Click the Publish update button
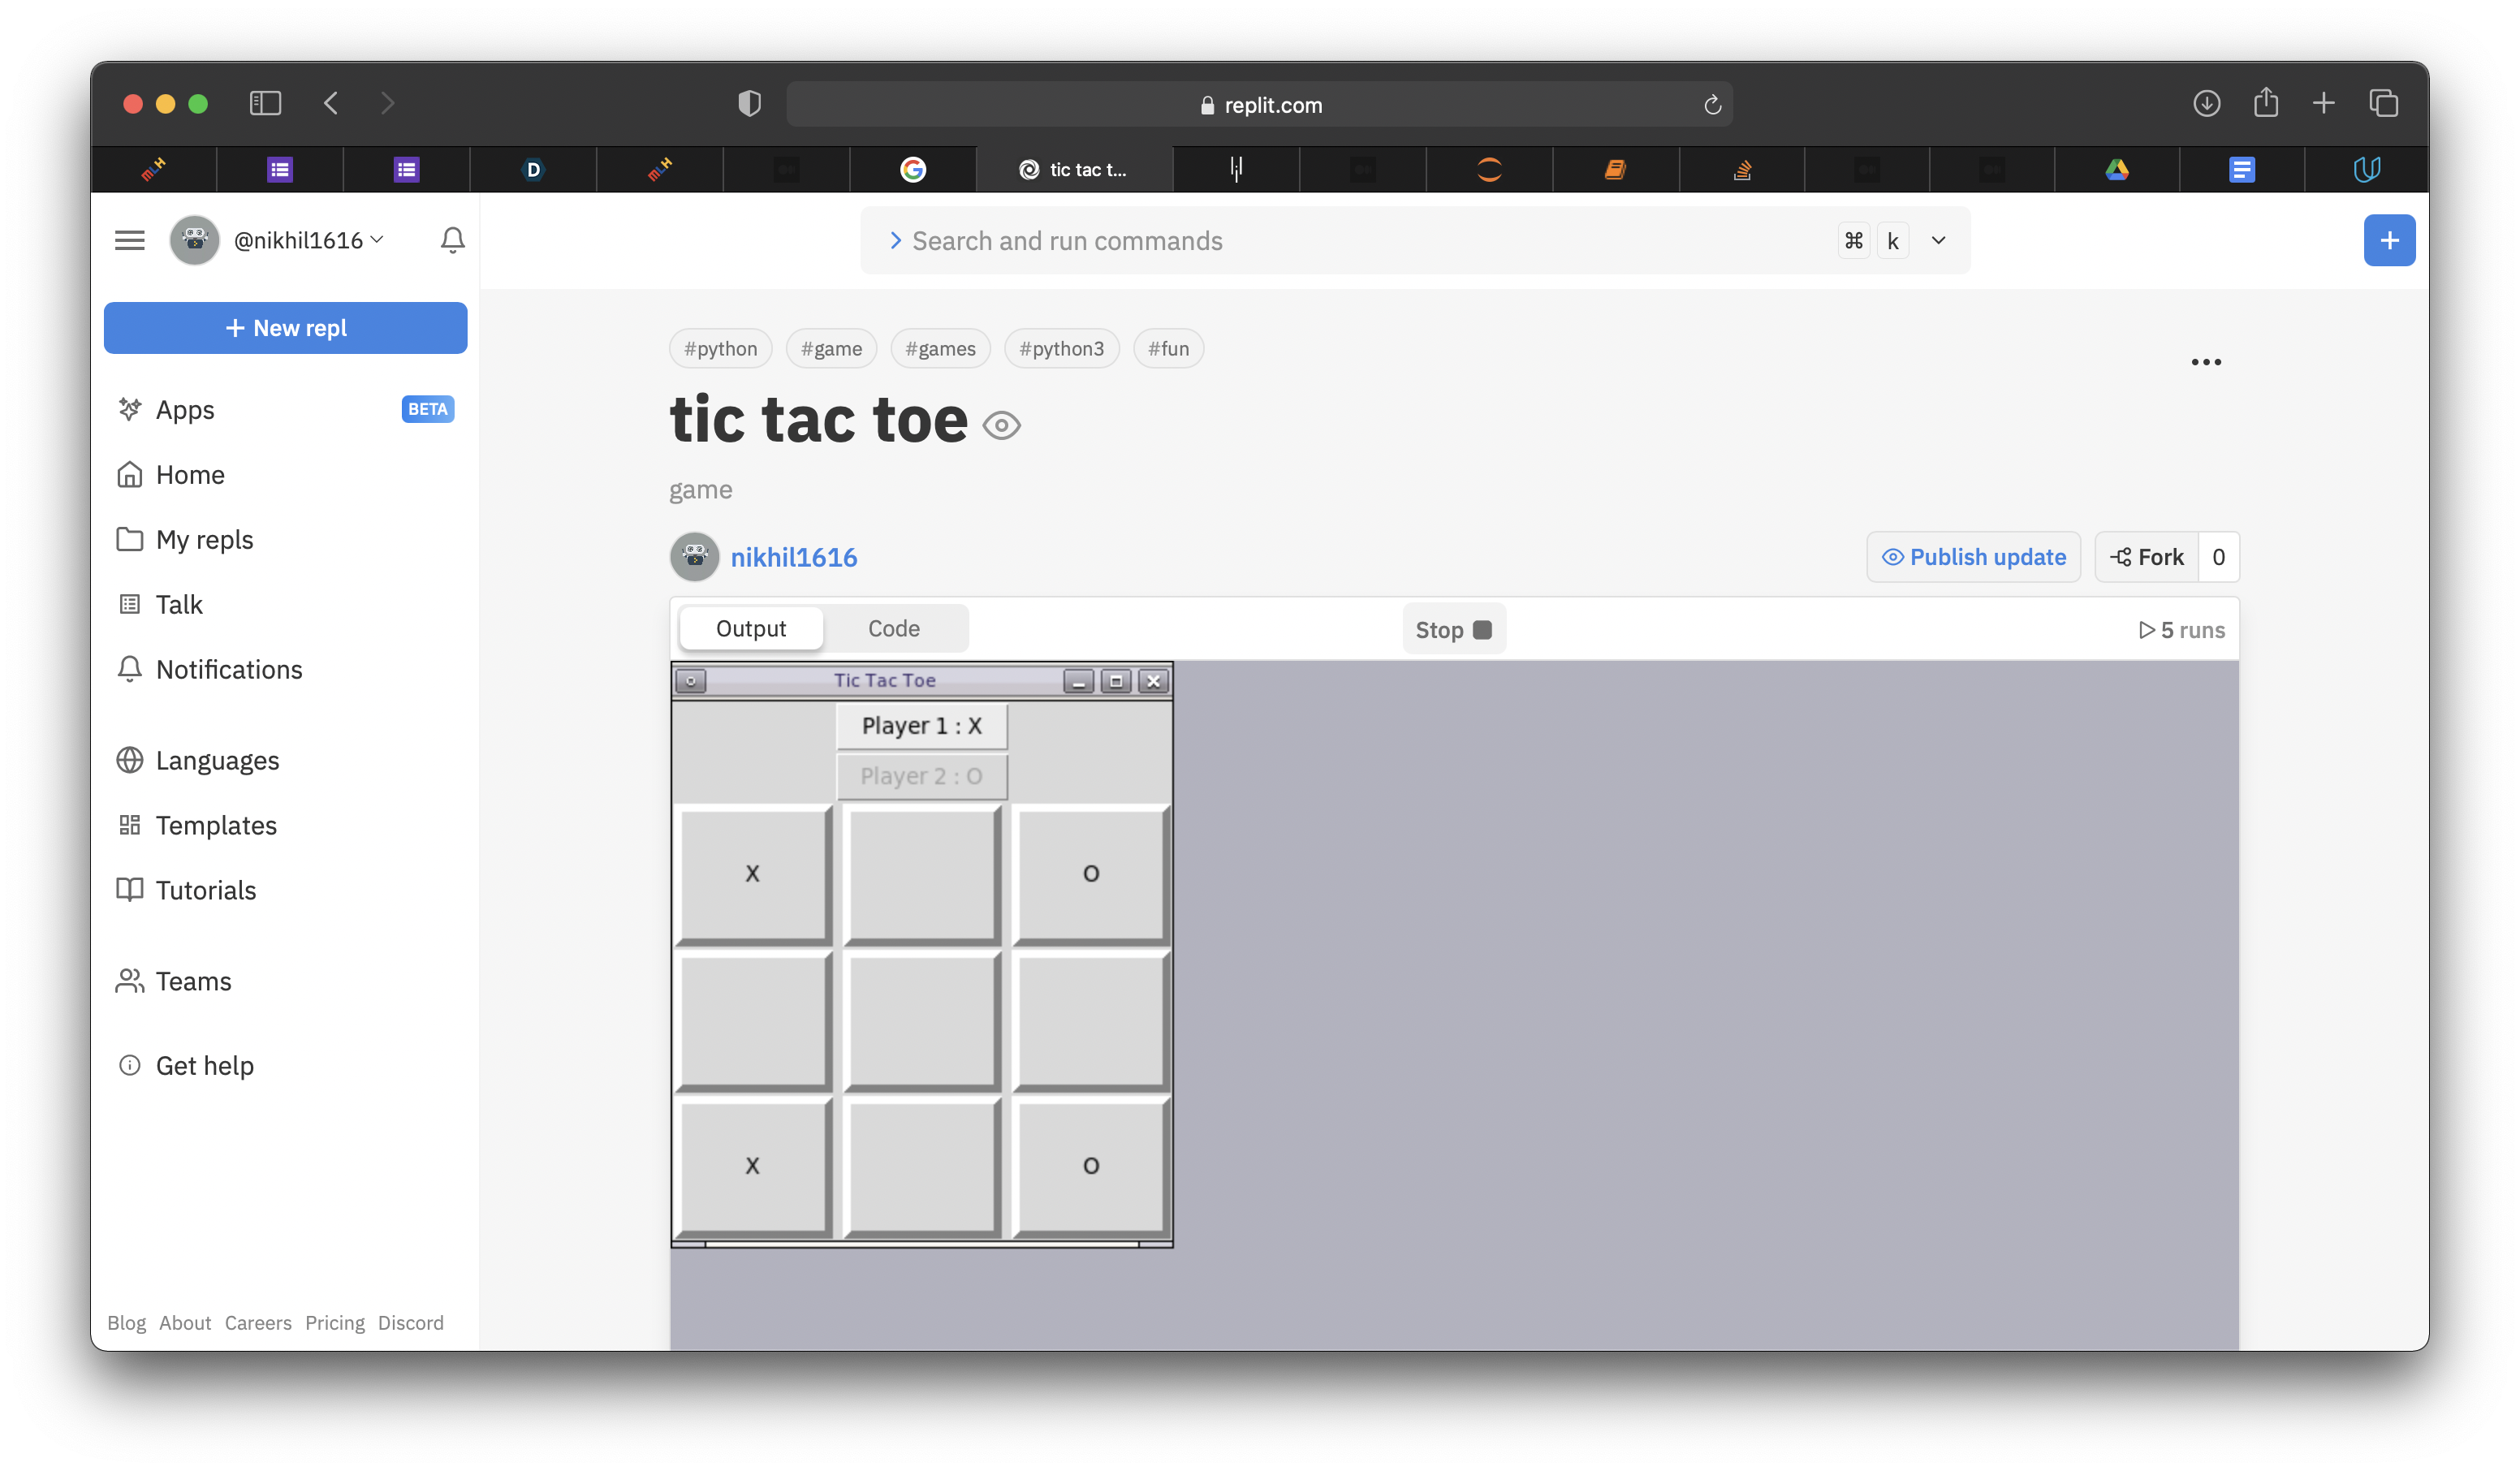 pyautogui.click(x=1972, y=557)
